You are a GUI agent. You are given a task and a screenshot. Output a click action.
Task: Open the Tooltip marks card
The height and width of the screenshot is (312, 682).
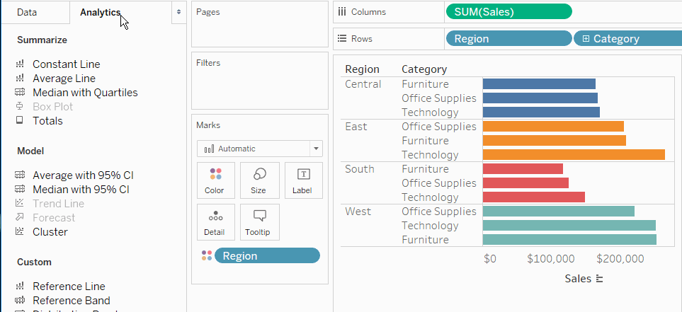[x=258, y=222]
